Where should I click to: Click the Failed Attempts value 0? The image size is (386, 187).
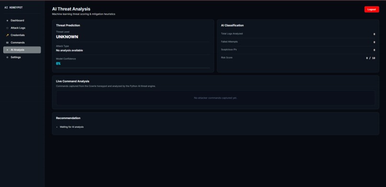pyautogui.click(x=374, y=42)
